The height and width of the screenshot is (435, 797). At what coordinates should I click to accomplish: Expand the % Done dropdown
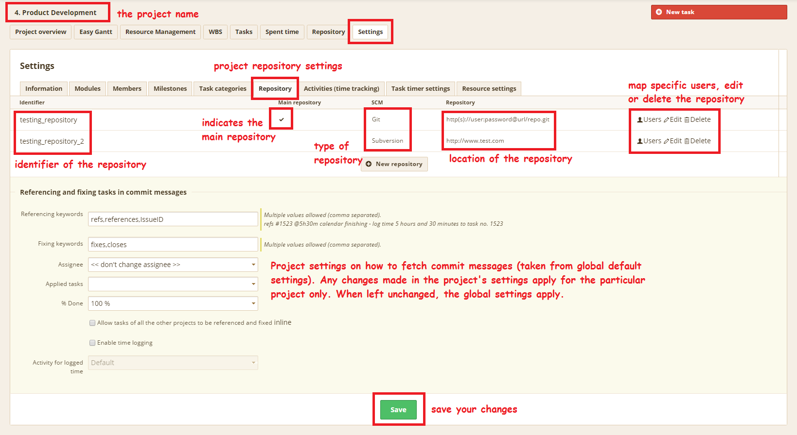pos(173,303)
